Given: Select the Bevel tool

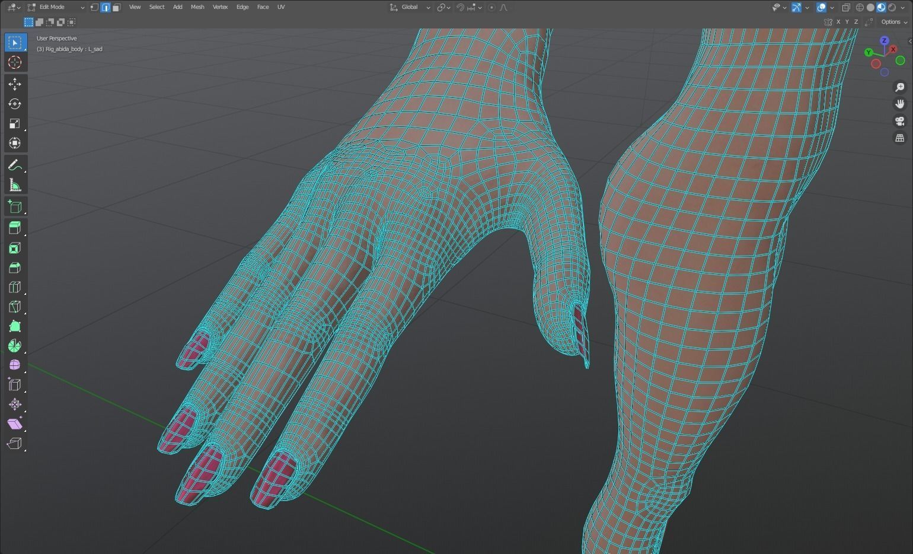Looking at the screenshot, I should pos(15,268).
